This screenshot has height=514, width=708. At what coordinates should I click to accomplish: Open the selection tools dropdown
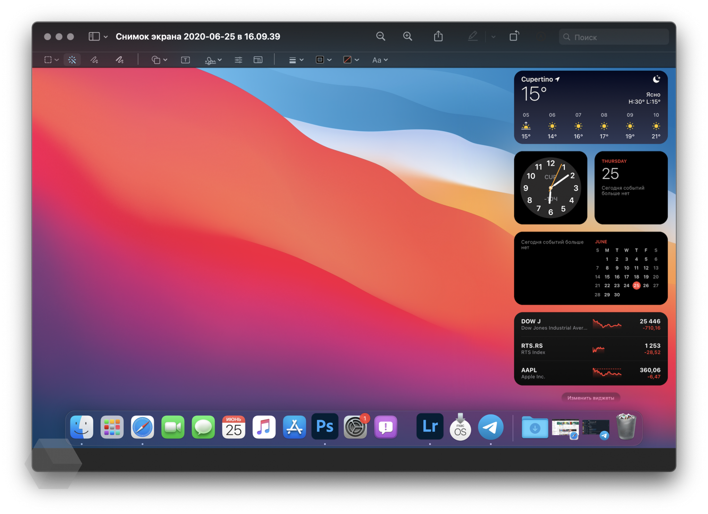pyautogui.click(x=51, y=60)
